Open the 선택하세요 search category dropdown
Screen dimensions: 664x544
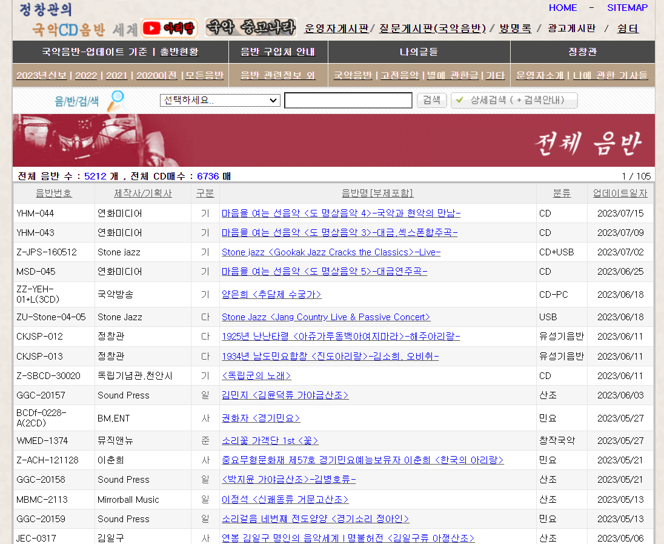coord(220,100)
